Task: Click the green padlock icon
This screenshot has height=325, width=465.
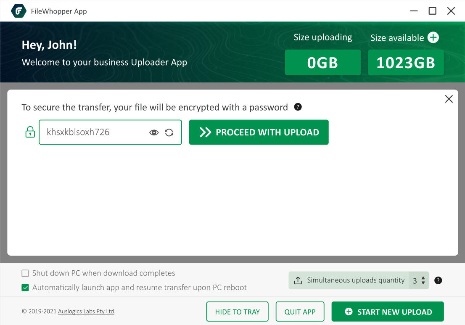Action: tap(30, 132)
